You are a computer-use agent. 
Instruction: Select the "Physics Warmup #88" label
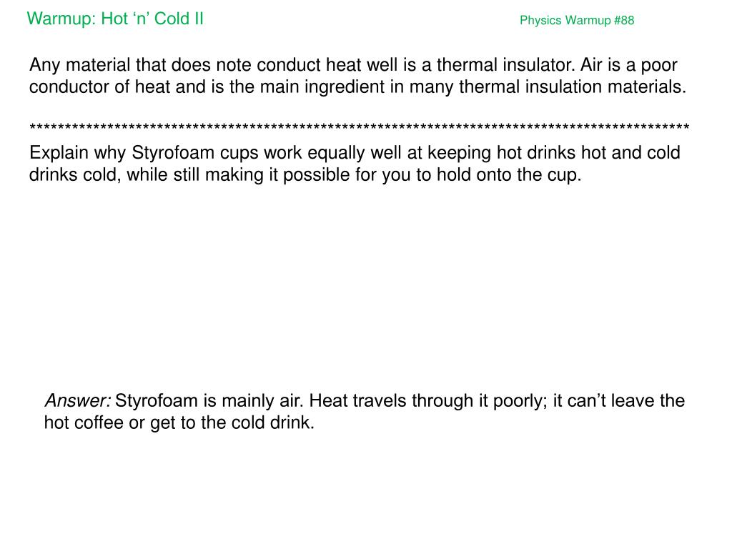[x=576, y=20]
